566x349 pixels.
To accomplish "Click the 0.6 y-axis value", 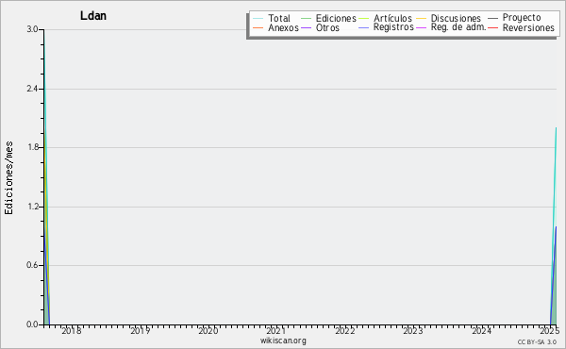I will 33,266.
